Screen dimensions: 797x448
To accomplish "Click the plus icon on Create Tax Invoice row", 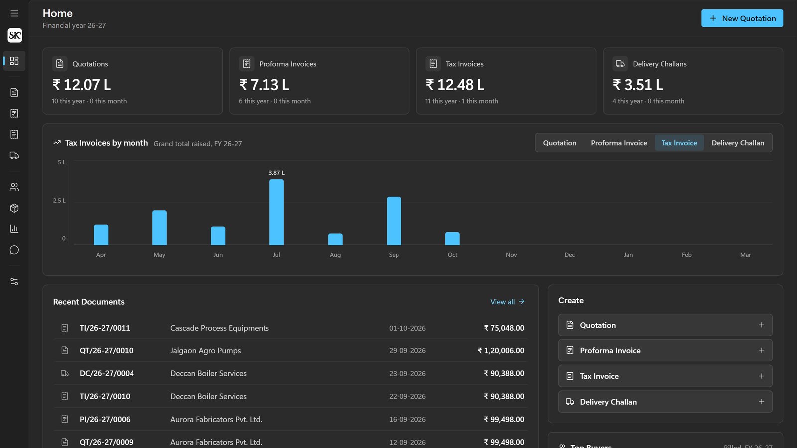I will (x=761, y=376).
